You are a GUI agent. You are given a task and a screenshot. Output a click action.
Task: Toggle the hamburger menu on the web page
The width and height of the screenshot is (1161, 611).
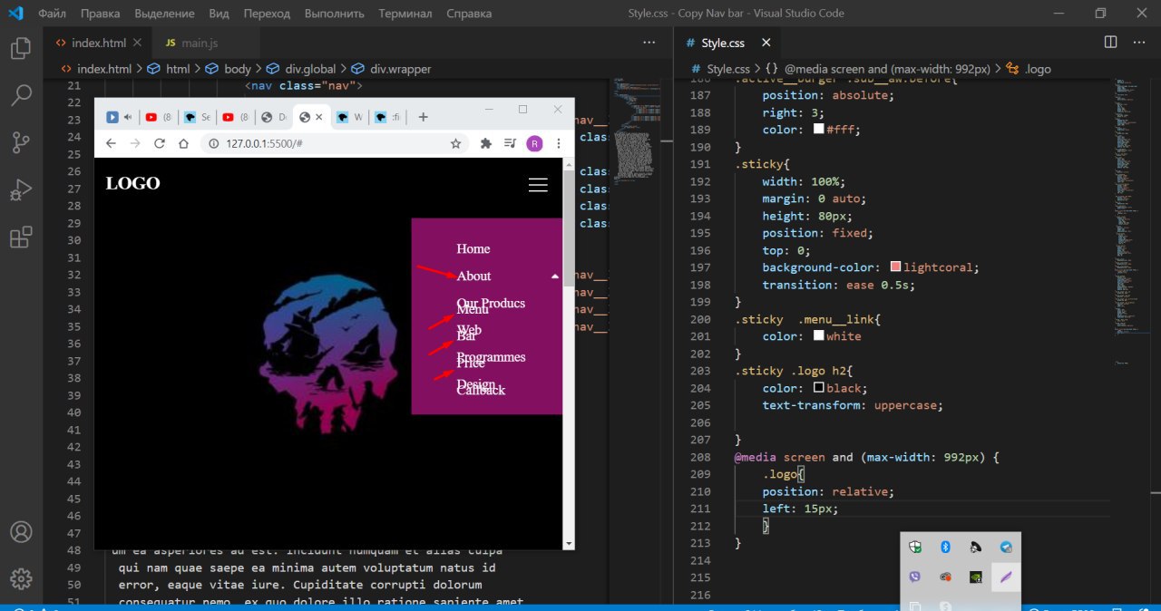538,184
